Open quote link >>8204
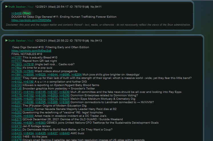 coord(76,75)
